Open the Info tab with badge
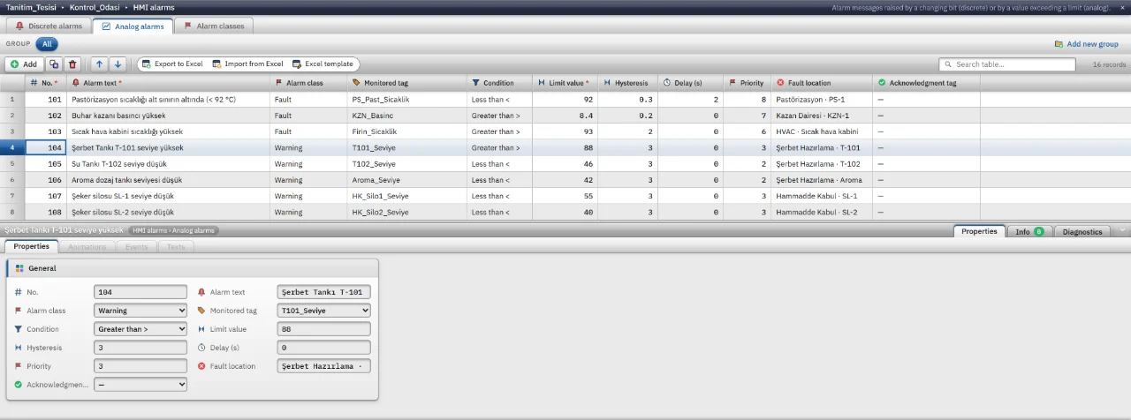The height and width of the screenshot is (420, 1131). (x=1029, y=231)
